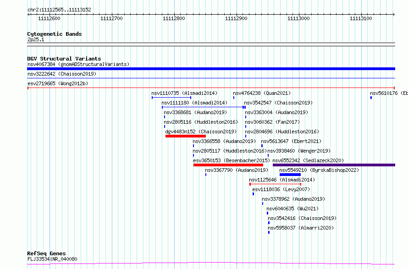This screenshot has height=269, width=408.
Task: Select the 2p25.1 band label
Action: tap(36, 39)
